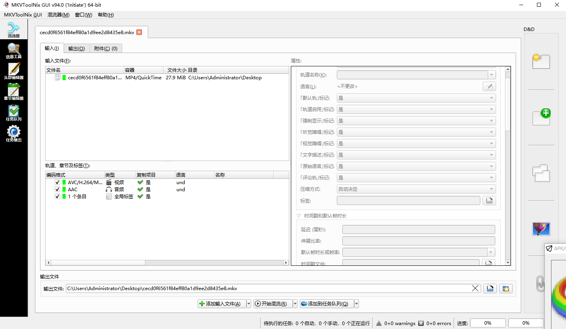Click the video film icon in the AVC/H.264 row
The image size is (566, 329).
[x=109, y=183]
